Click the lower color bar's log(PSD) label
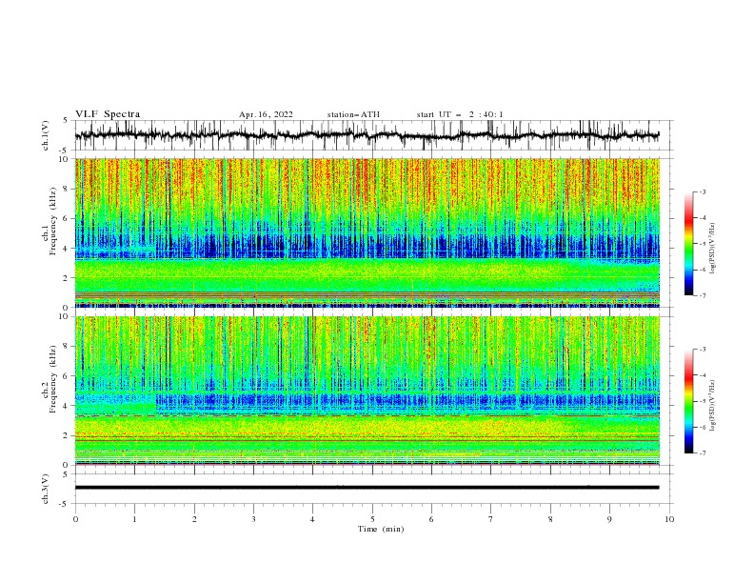The height and width of the screenshot is (583, 754). (x=713, y=405)
